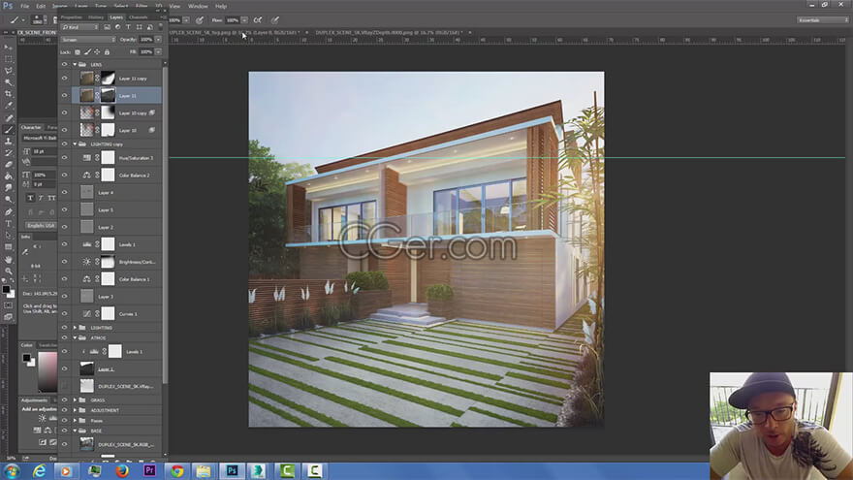Viewport: 853px width, 480px height.
Task: Open the Window menu
Action: [198, 6]
